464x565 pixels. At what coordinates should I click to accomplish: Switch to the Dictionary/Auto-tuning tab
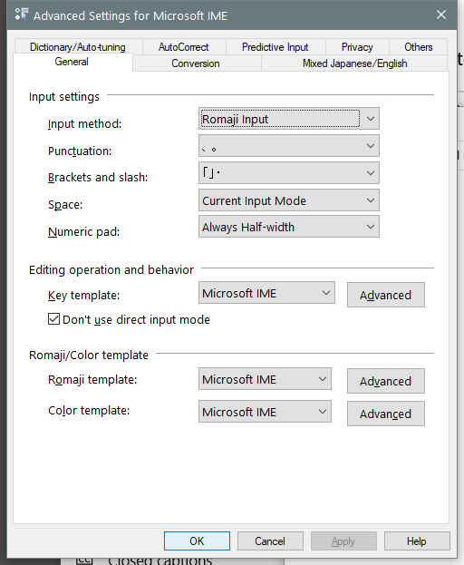click(78, 47)
